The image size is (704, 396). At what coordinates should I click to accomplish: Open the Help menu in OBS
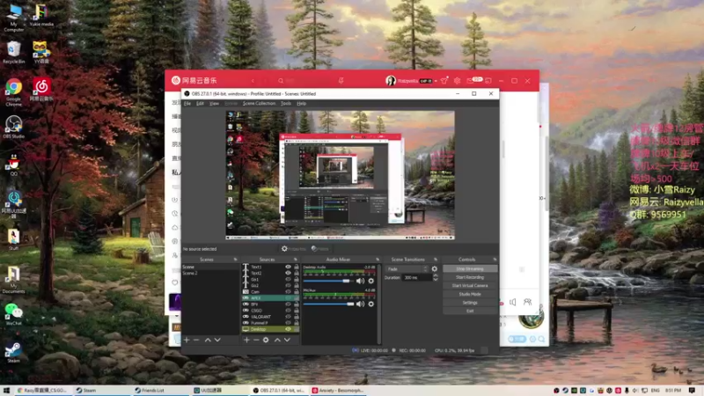click(x=301, y=104)
